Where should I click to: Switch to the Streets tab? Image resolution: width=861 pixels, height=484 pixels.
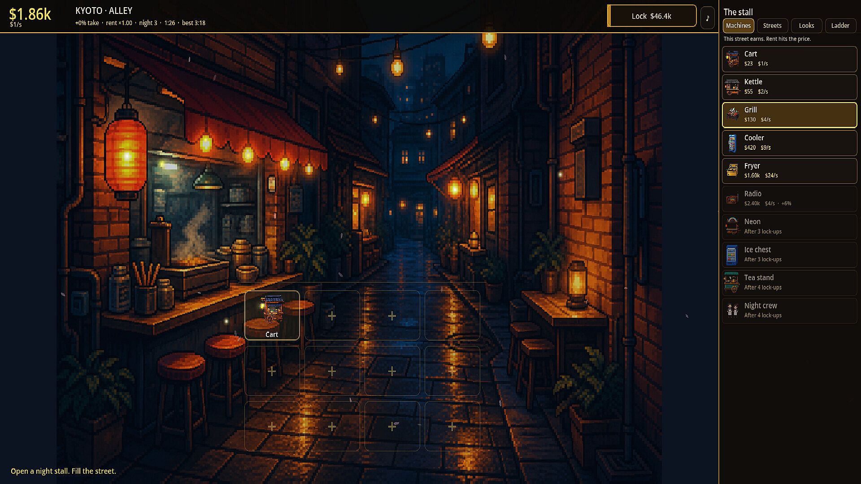(772, 26)
